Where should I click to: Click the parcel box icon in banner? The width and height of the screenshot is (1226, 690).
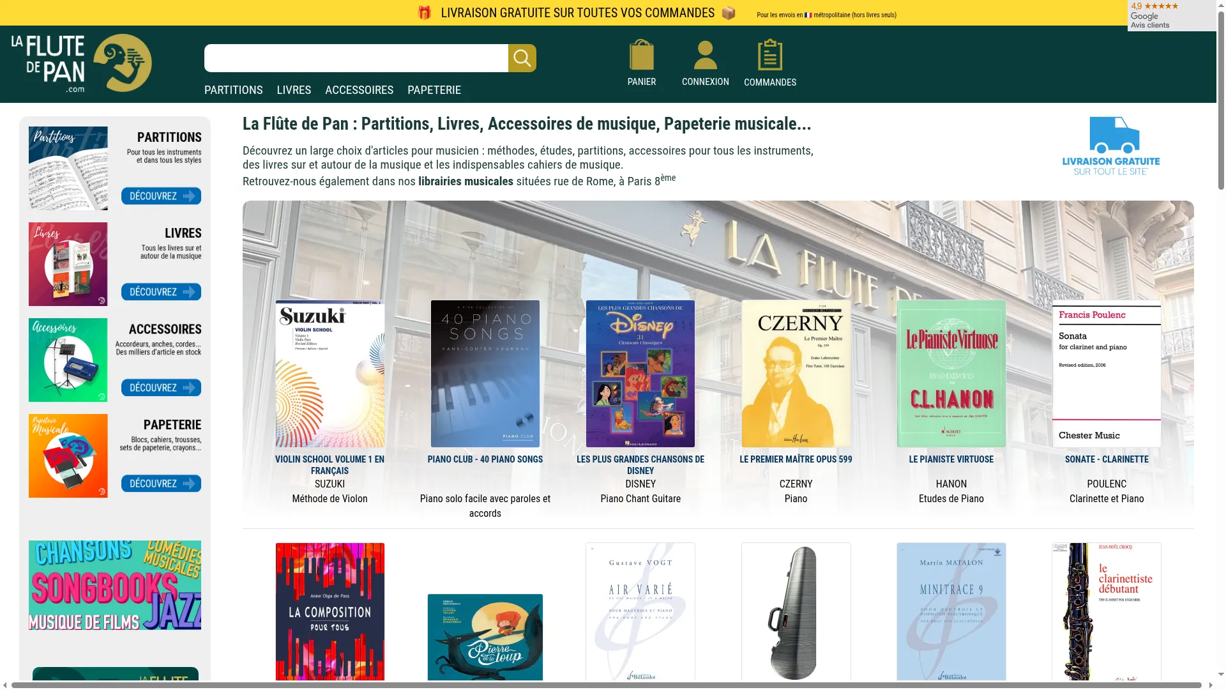point(729,13)
